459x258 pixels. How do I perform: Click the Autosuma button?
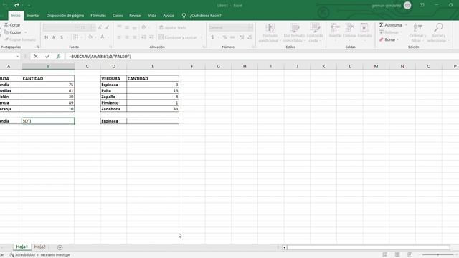coord(390,25)
